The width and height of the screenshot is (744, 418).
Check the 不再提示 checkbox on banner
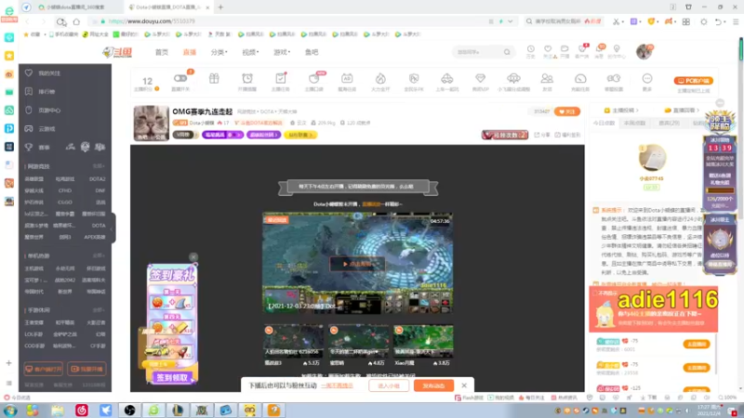click(x=595, y=293)
